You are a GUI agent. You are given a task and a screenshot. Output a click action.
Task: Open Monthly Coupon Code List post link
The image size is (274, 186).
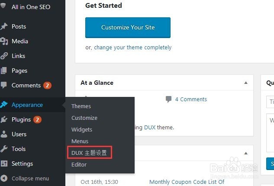[187, 182]
